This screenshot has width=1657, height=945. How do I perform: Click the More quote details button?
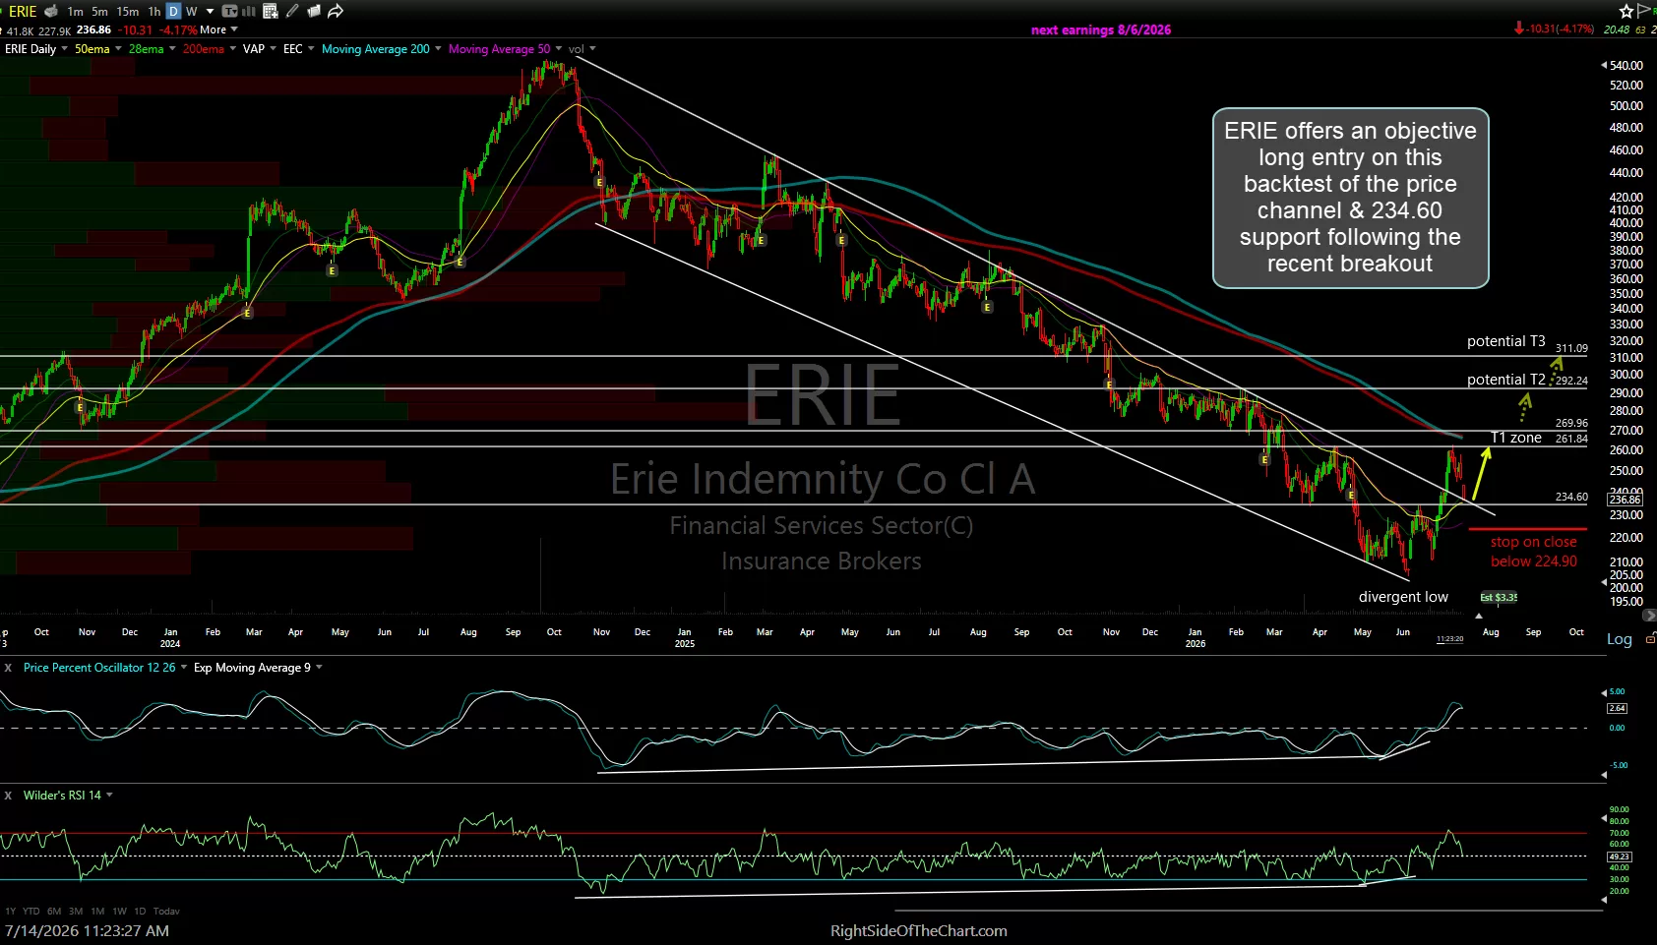218,30
